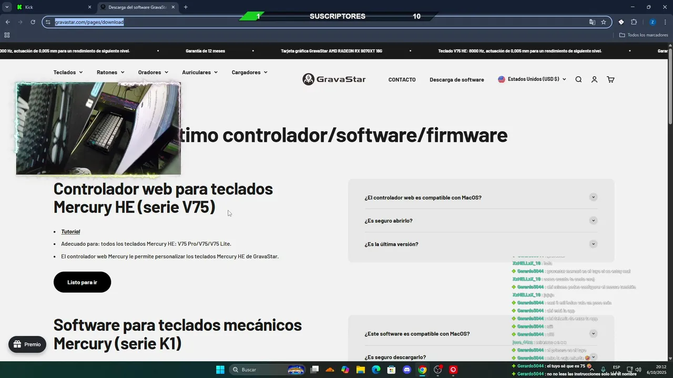Expand the MacOS web controller compatibility question
Image resolution: width=673 pixels, height=378 pixels.
tap(481, 197)
